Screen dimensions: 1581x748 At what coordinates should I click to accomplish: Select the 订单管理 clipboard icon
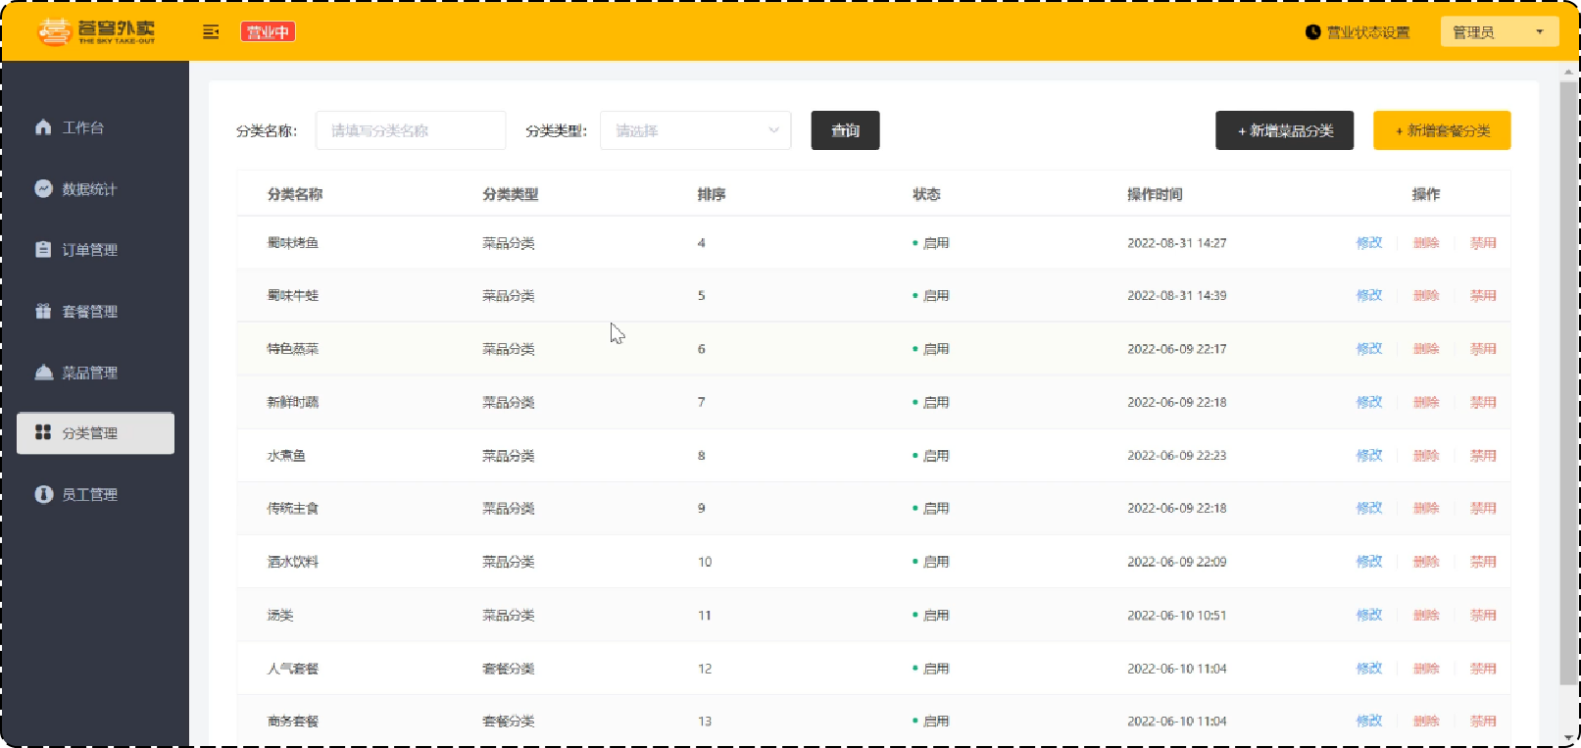[43, 249]
